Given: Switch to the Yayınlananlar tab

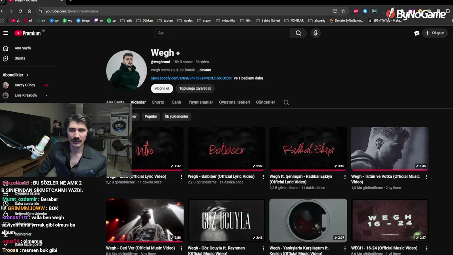Looking at the screenshot, I should pos(201,102).
